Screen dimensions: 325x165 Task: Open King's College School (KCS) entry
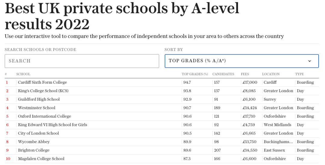(x=43, y=91)
